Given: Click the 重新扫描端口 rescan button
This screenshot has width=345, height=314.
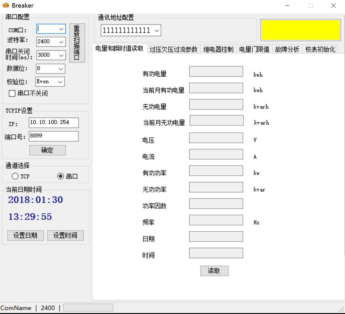Looking at the screenshot, I should [77, 43].
